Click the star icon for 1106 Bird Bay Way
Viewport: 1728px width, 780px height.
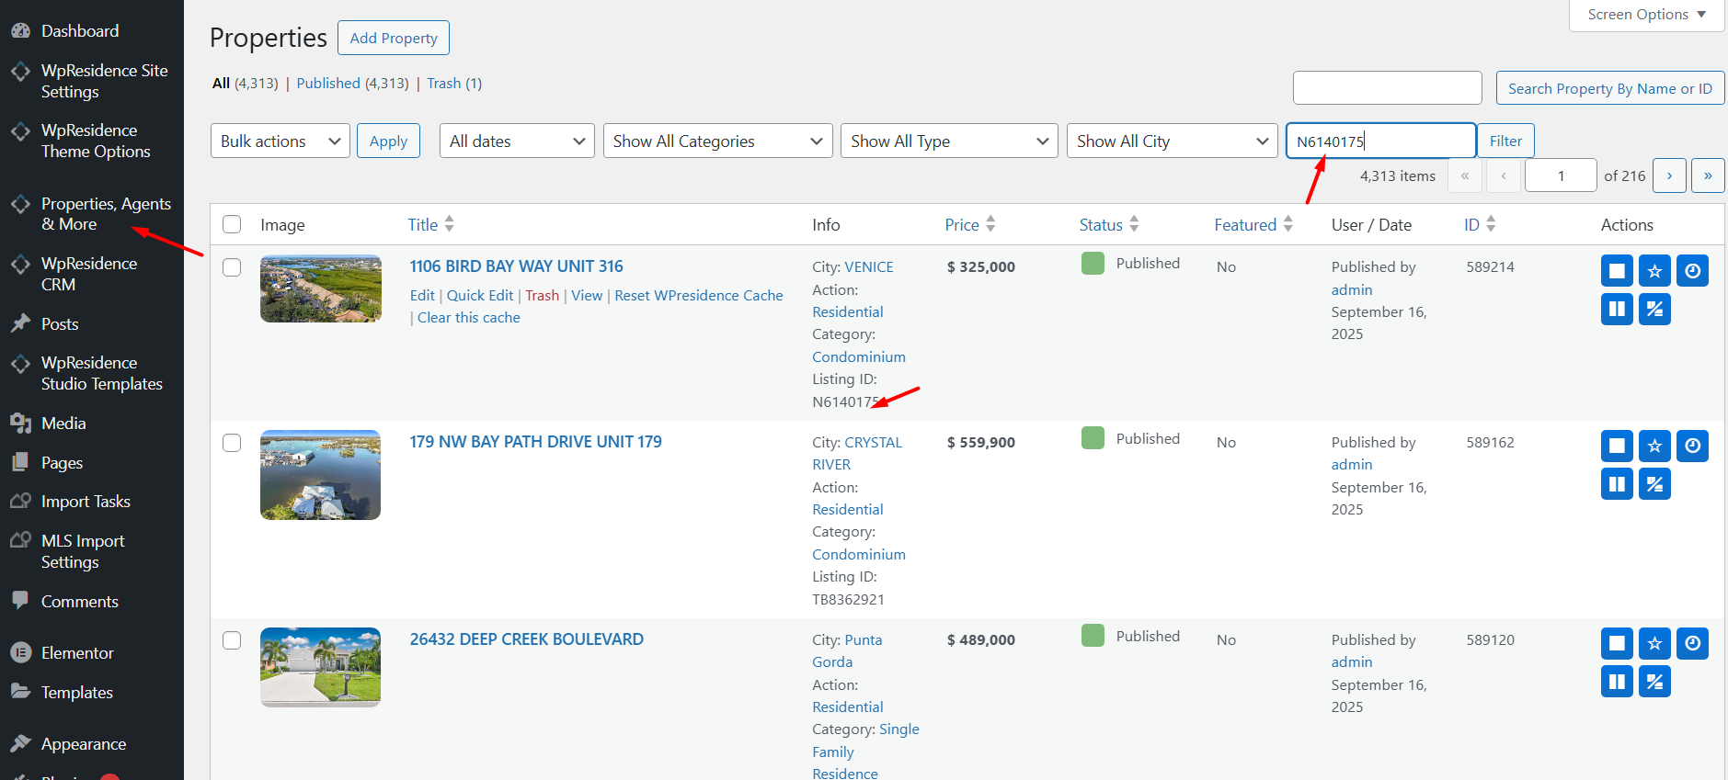[x=1654, y=271]
